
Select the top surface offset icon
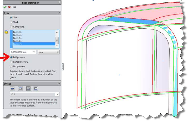pyautogui.click(x=20, y=89)
